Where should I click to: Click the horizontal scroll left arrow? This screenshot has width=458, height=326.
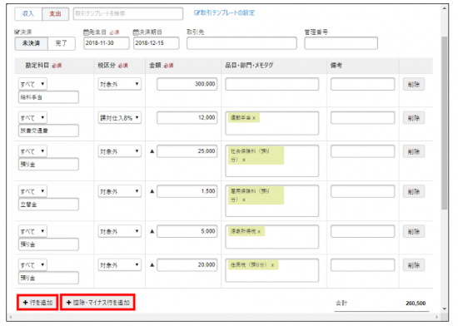[11, 317]
